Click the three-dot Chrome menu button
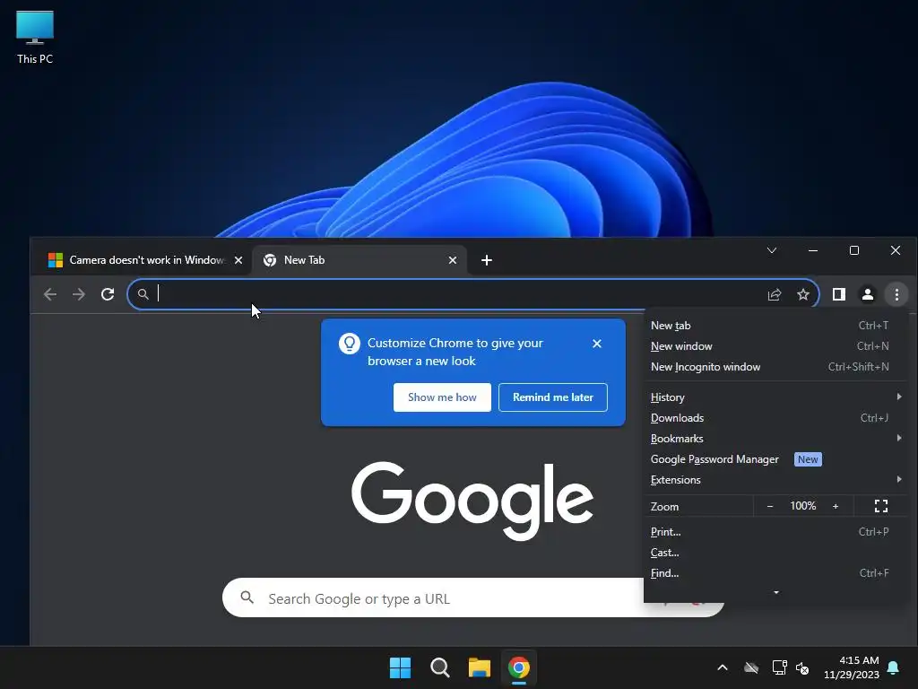The height and width of the screenshot is (689, 918). point(896,294)
